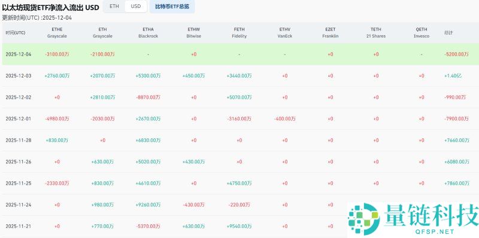479x238 pixels.
Task: Select the 2025-12-03 date row
Action: pyautogui.click(x=241, y=76)
